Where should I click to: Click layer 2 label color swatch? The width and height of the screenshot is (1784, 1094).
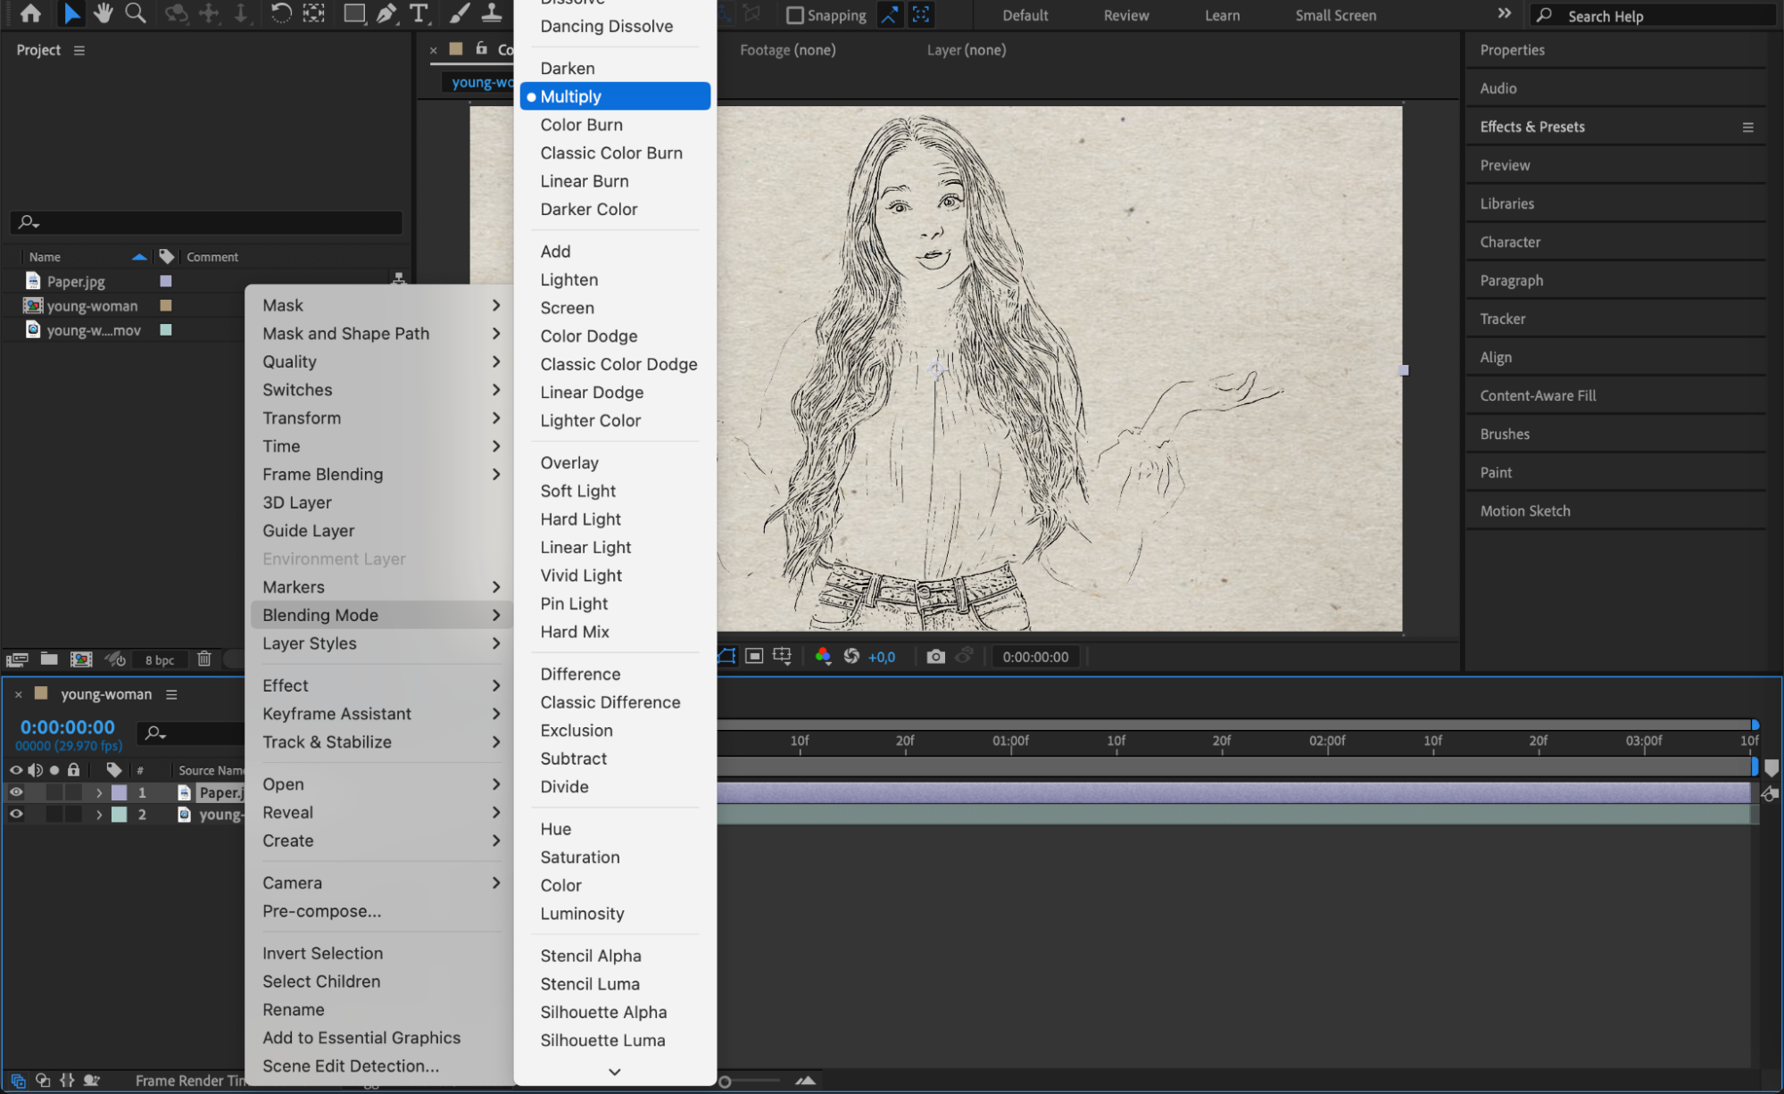[x=120, y=815]
